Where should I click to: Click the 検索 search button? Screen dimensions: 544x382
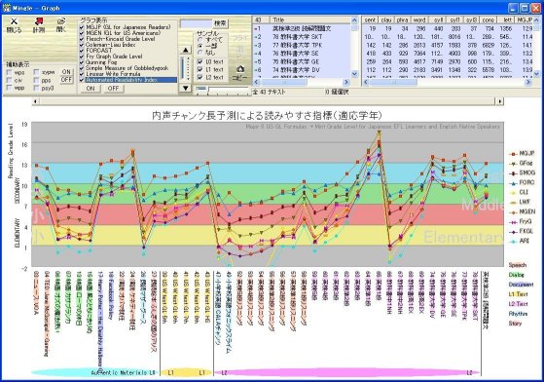pos(220,23)
